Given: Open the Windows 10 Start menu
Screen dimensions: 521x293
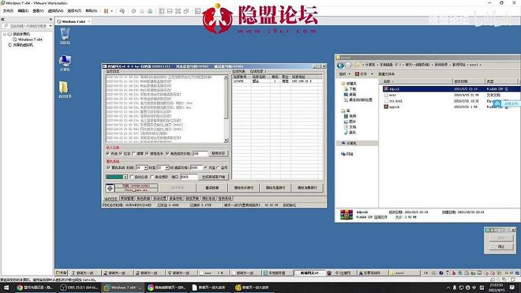Looking at the screenshot, I should (6, 288).
